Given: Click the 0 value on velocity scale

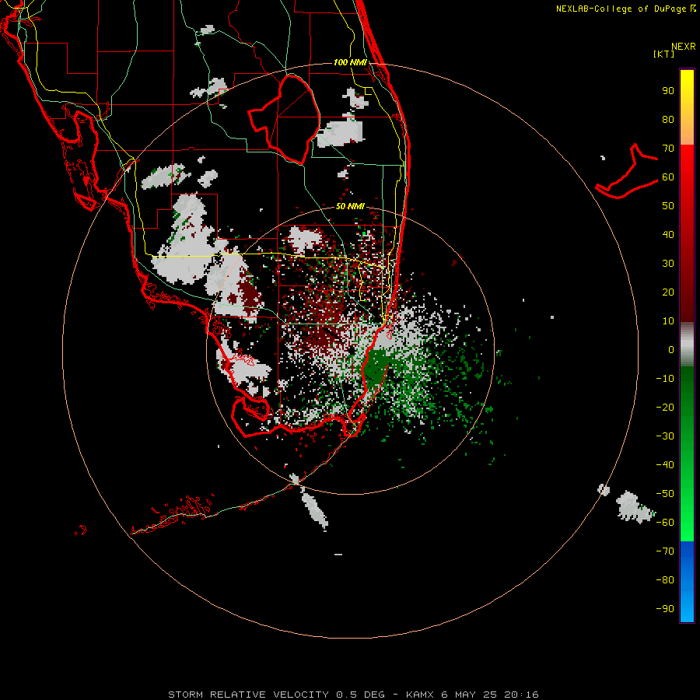Looking at the screenshot, I should point(671,350).
